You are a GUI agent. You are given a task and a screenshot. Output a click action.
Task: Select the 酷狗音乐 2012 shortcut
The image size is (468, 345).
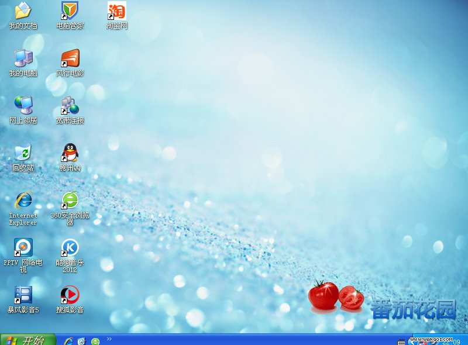(x=70, y=248)
